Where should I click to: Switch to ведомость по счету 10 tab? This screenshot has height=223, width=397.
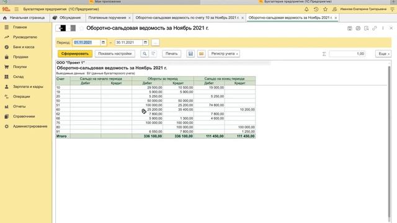point(187,18)
